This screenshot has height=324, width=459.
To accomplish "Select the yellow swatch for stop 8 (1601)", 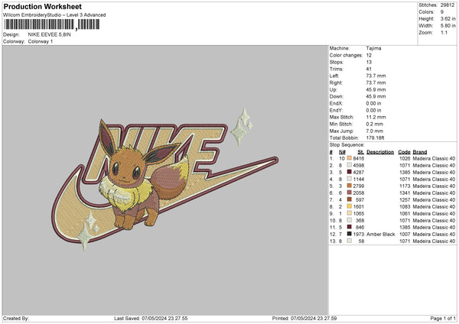I will click(x=350, y=206).
